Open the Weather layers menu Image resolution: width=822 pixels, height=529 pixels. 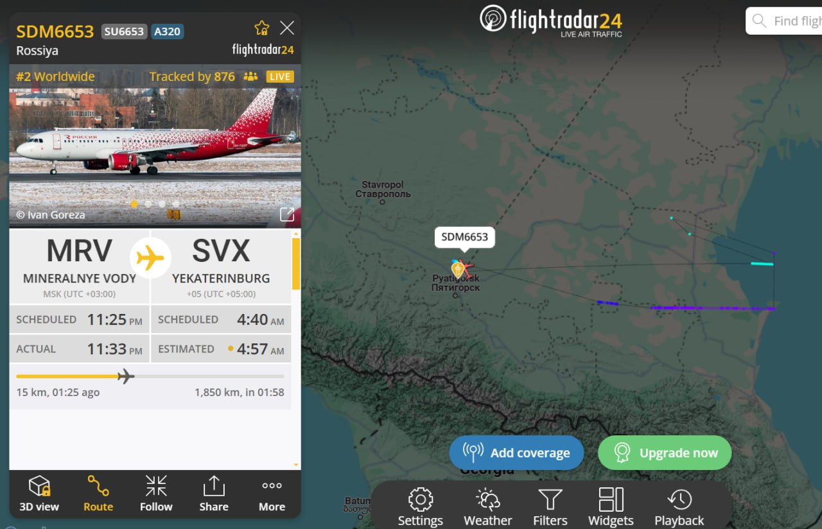tap(488, 507)
